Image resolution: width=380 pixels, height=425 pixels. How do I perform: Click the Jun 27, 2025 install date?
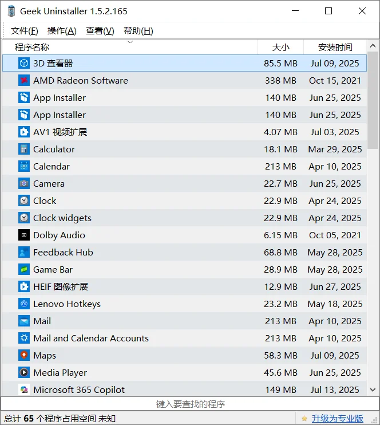[x=335, y=286]
